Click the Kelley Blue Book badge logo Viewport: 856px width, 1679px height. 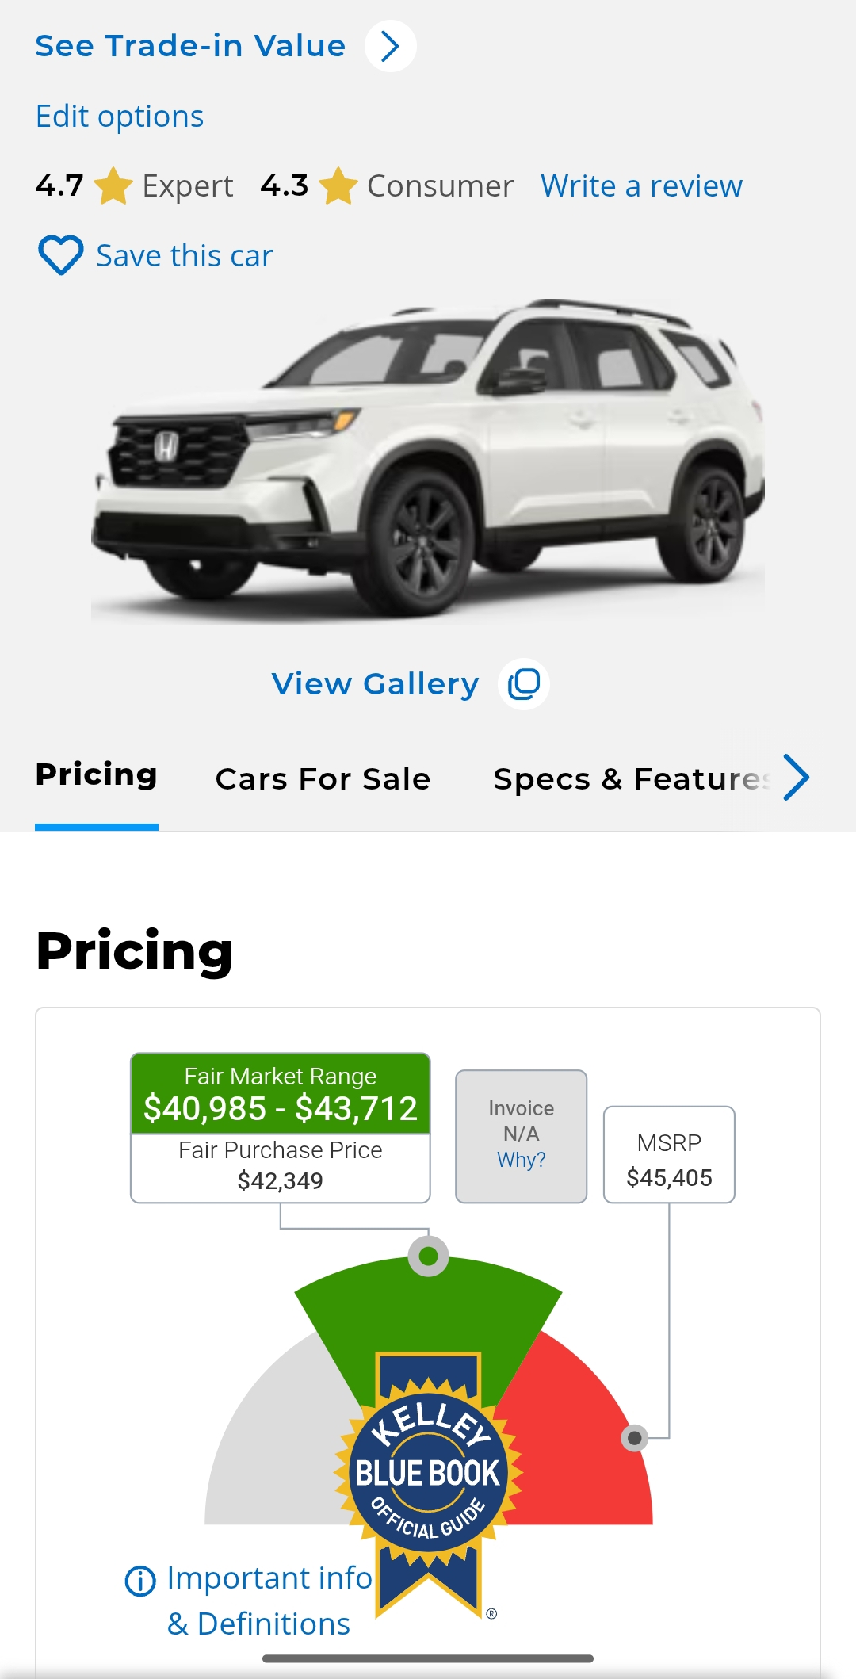click(429, 1482)
